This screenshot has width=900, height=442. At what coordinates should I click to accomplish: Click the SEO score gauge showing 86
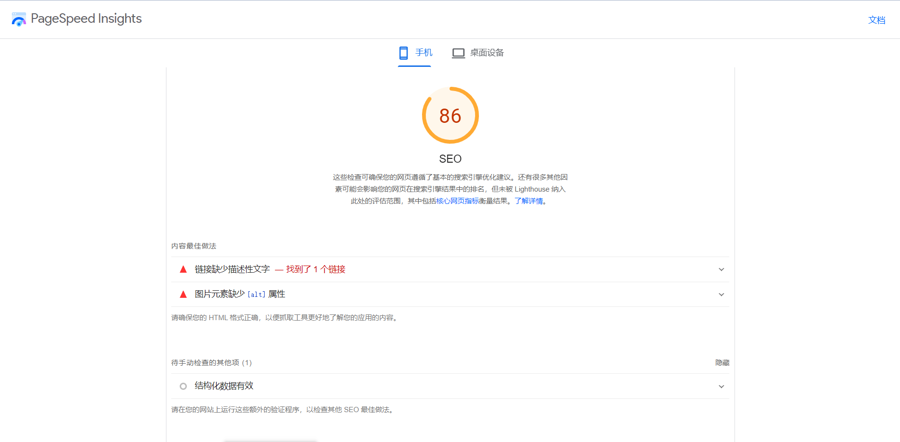point(450,115)
